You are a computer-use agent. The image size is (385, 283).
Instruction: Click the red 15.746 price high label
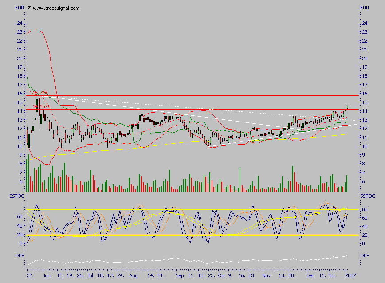(x=40, y=93)
